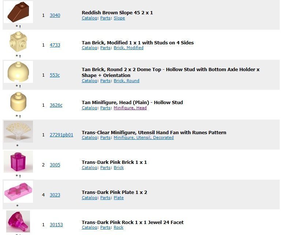The image size is (283, 235).
Task: Open part 30153 link
Action: [56, 224]
